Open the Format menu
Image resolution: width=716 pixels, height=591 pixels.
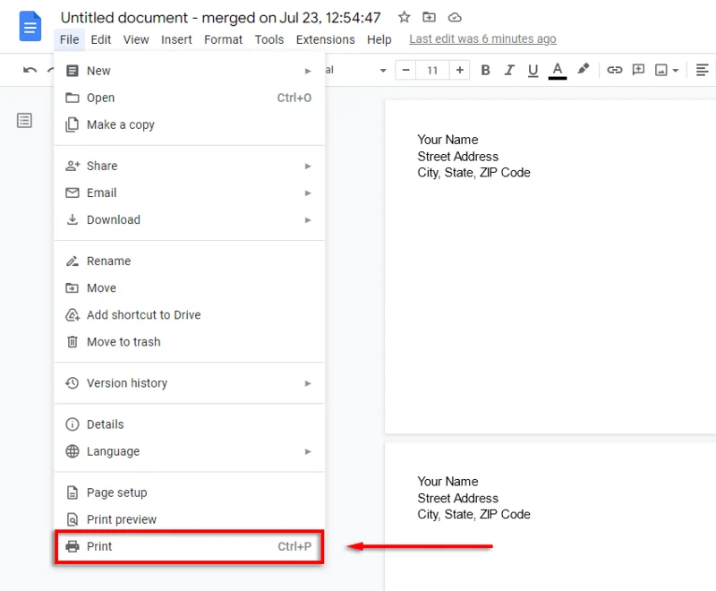point(223,39)
